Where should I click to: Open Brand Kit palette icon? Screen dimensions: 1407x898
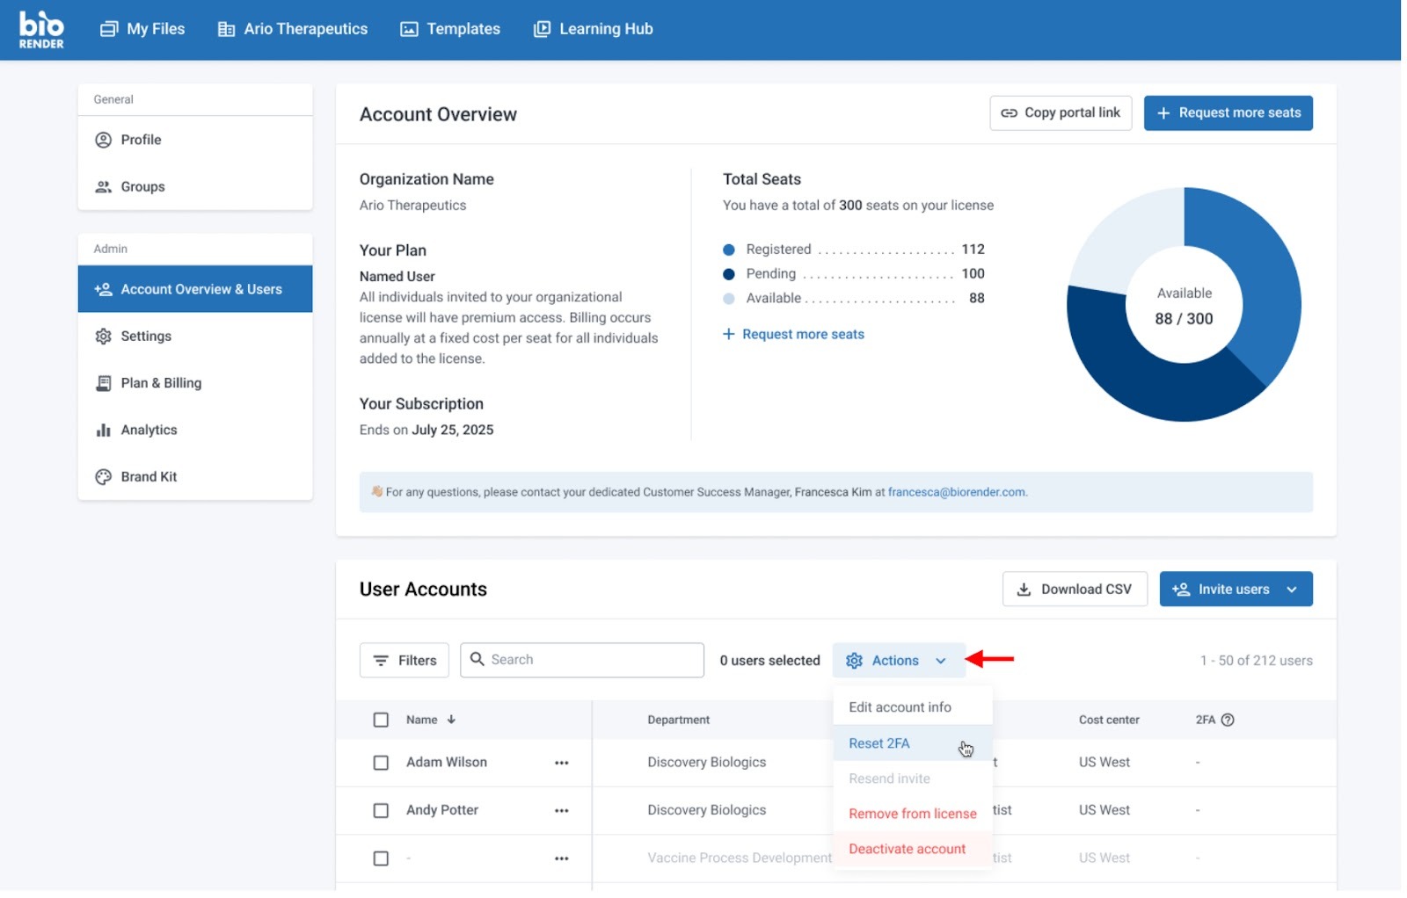(103, 476)
